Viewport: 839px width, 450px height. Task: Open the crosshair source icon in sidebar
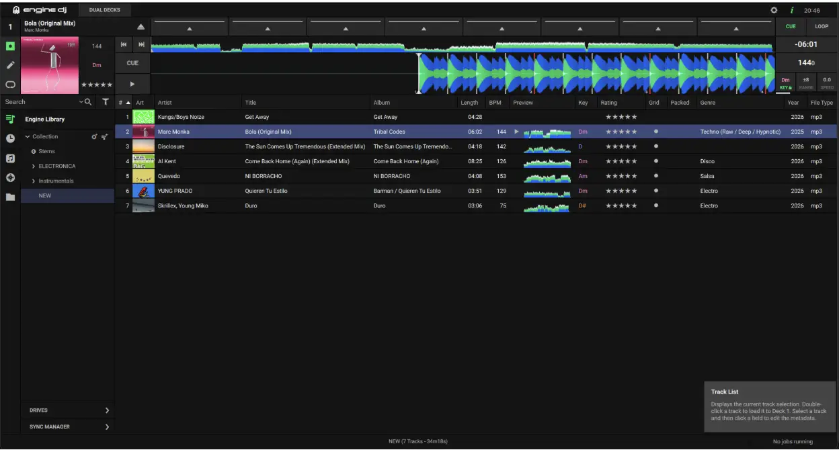pos(10,177)
